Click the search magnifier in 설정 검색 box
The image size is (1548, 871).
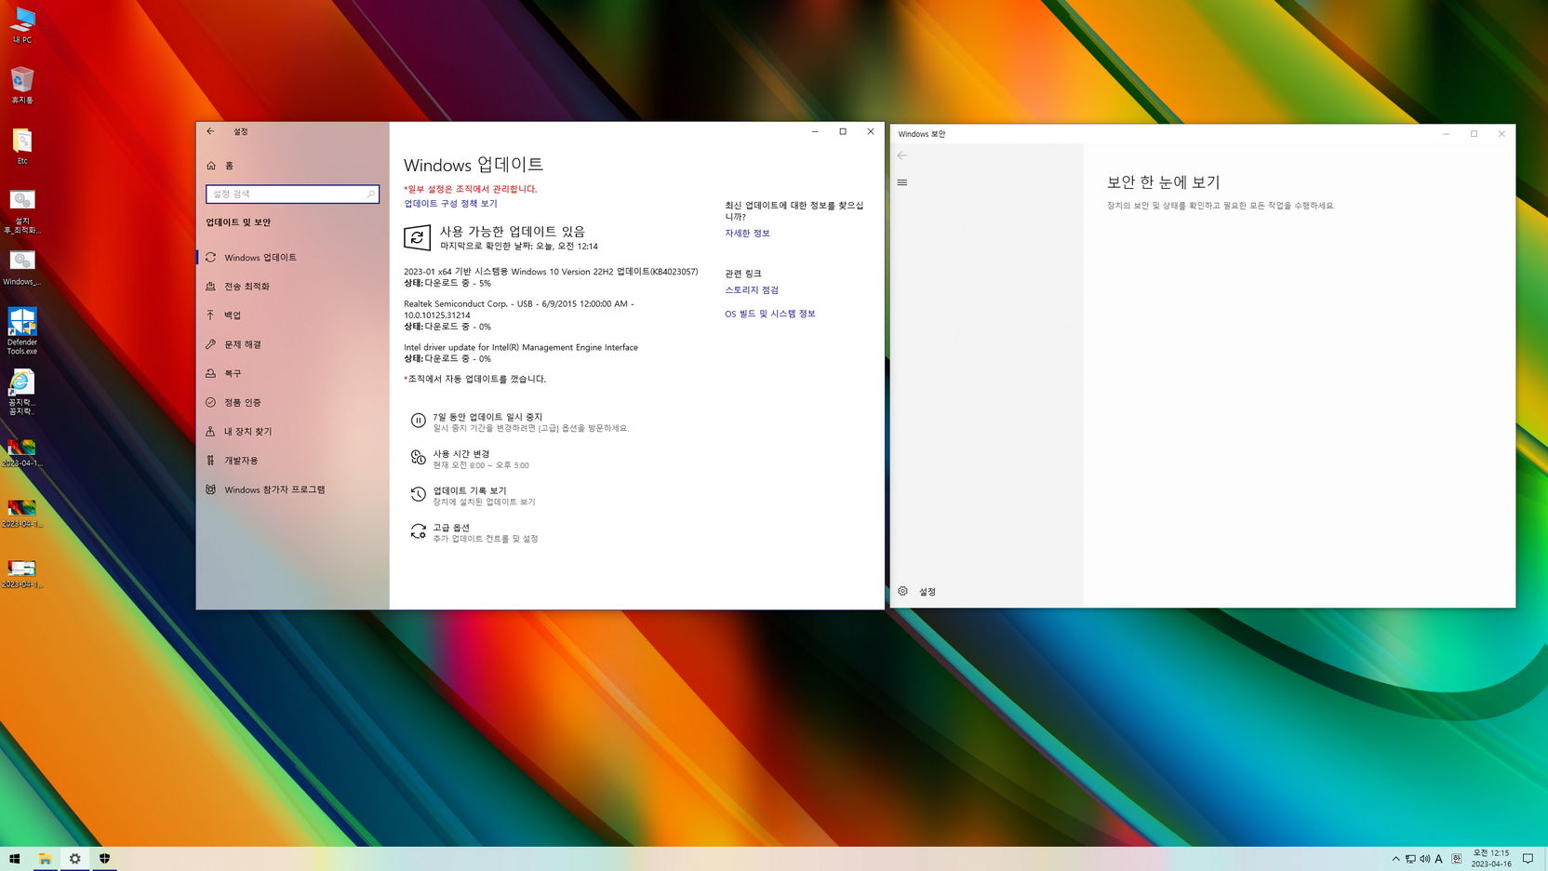(370, 194)
